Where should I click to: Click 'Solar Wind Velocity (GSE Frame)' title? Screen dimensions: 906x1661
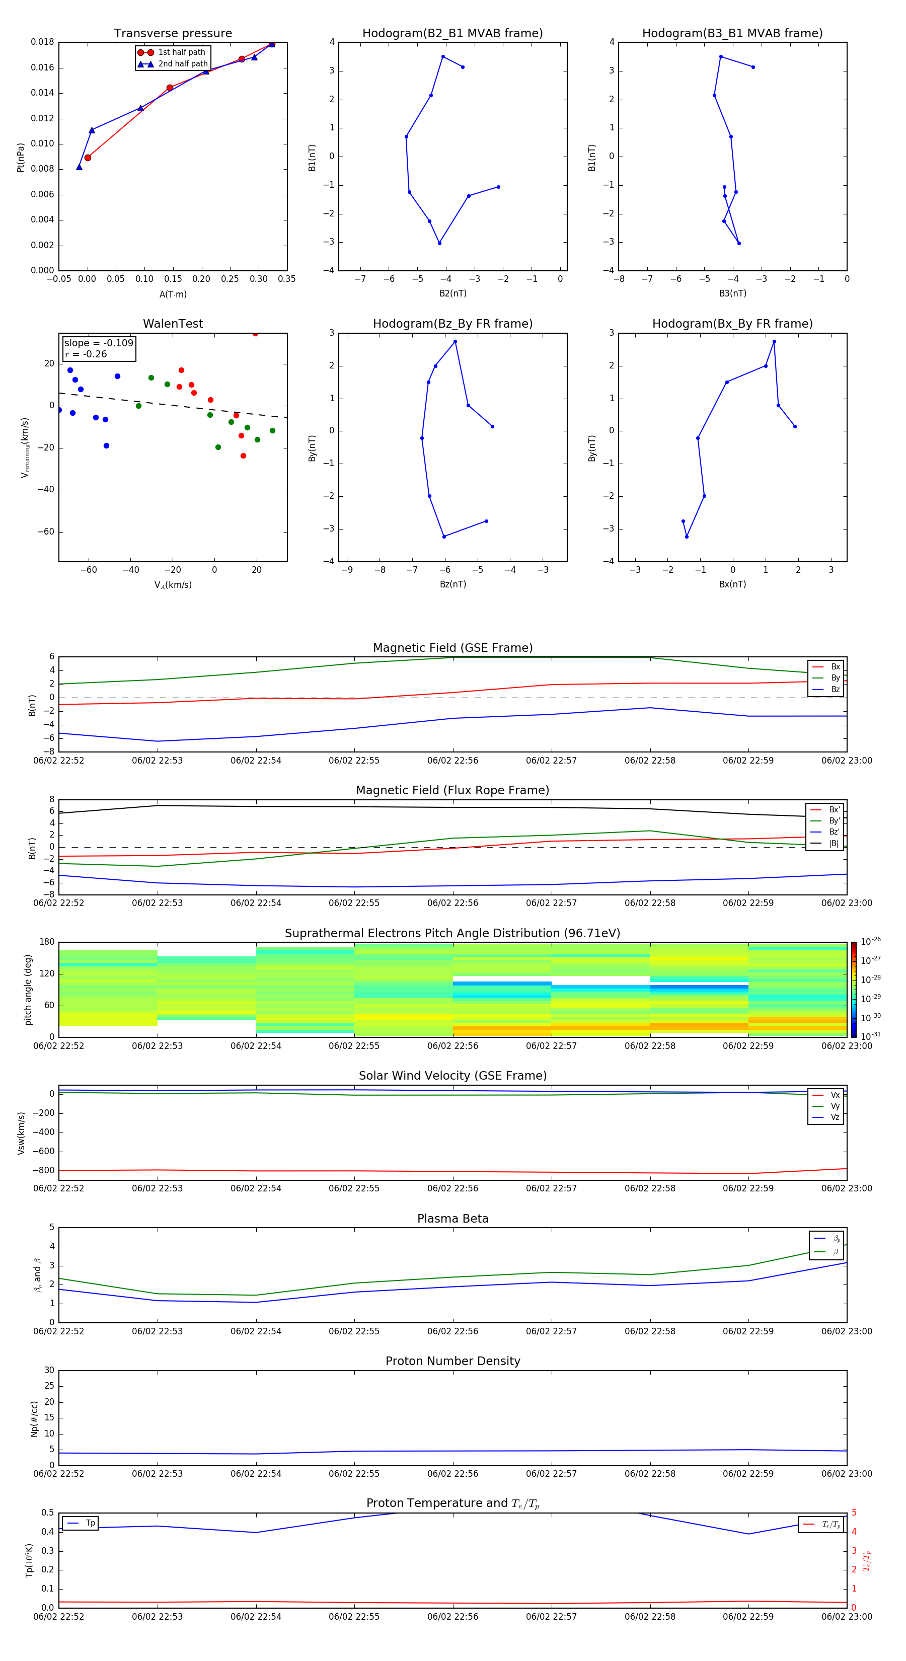452,1076
